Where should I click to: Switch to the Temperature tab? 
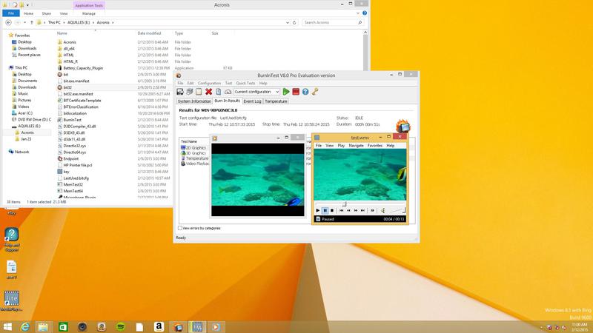276,101
